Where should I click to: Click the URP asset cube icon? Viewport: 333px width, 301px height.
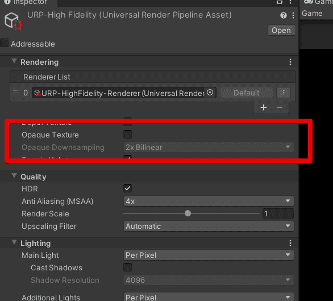[13, 21]
